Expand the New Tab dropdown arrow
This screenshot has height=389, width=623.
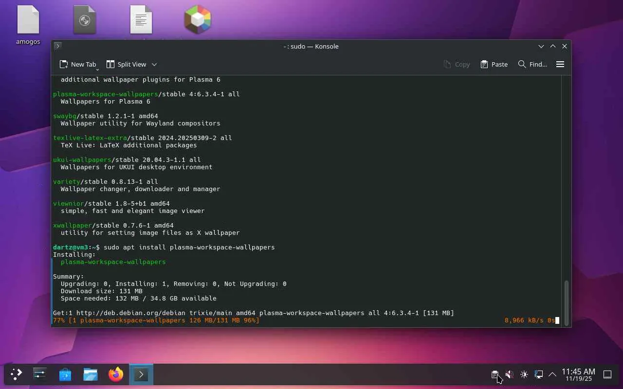tap(97, 69)
